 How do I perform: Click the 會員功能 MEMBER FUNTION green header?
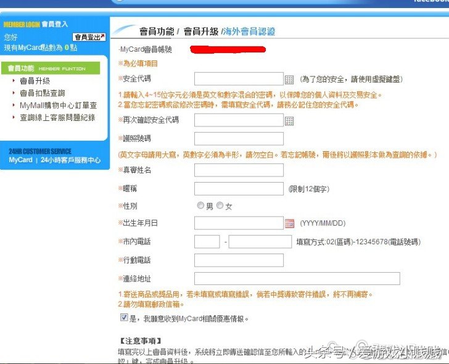51,68
